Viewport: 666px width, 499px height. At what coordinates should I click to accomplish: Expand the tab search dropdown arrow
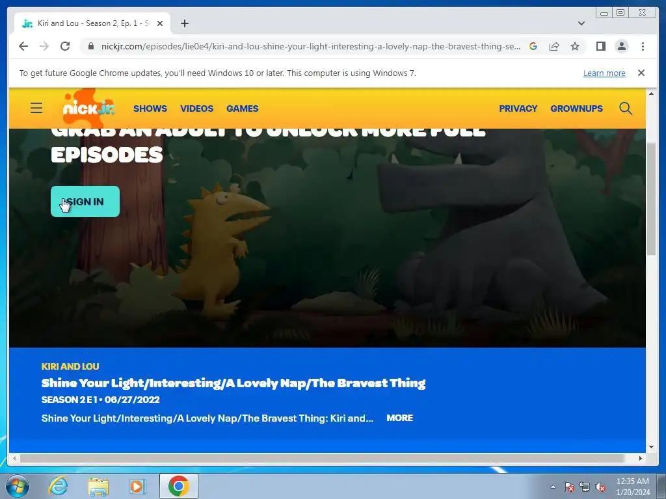click(581, 23)
